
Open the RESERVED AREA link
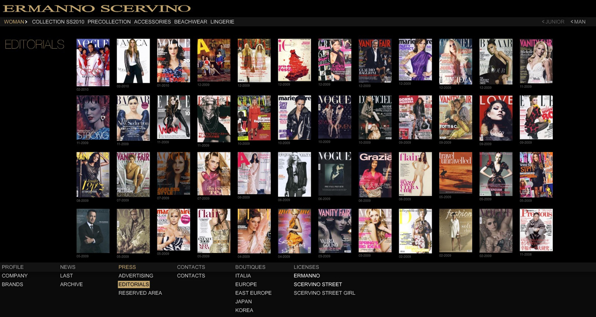pos(140,293)
